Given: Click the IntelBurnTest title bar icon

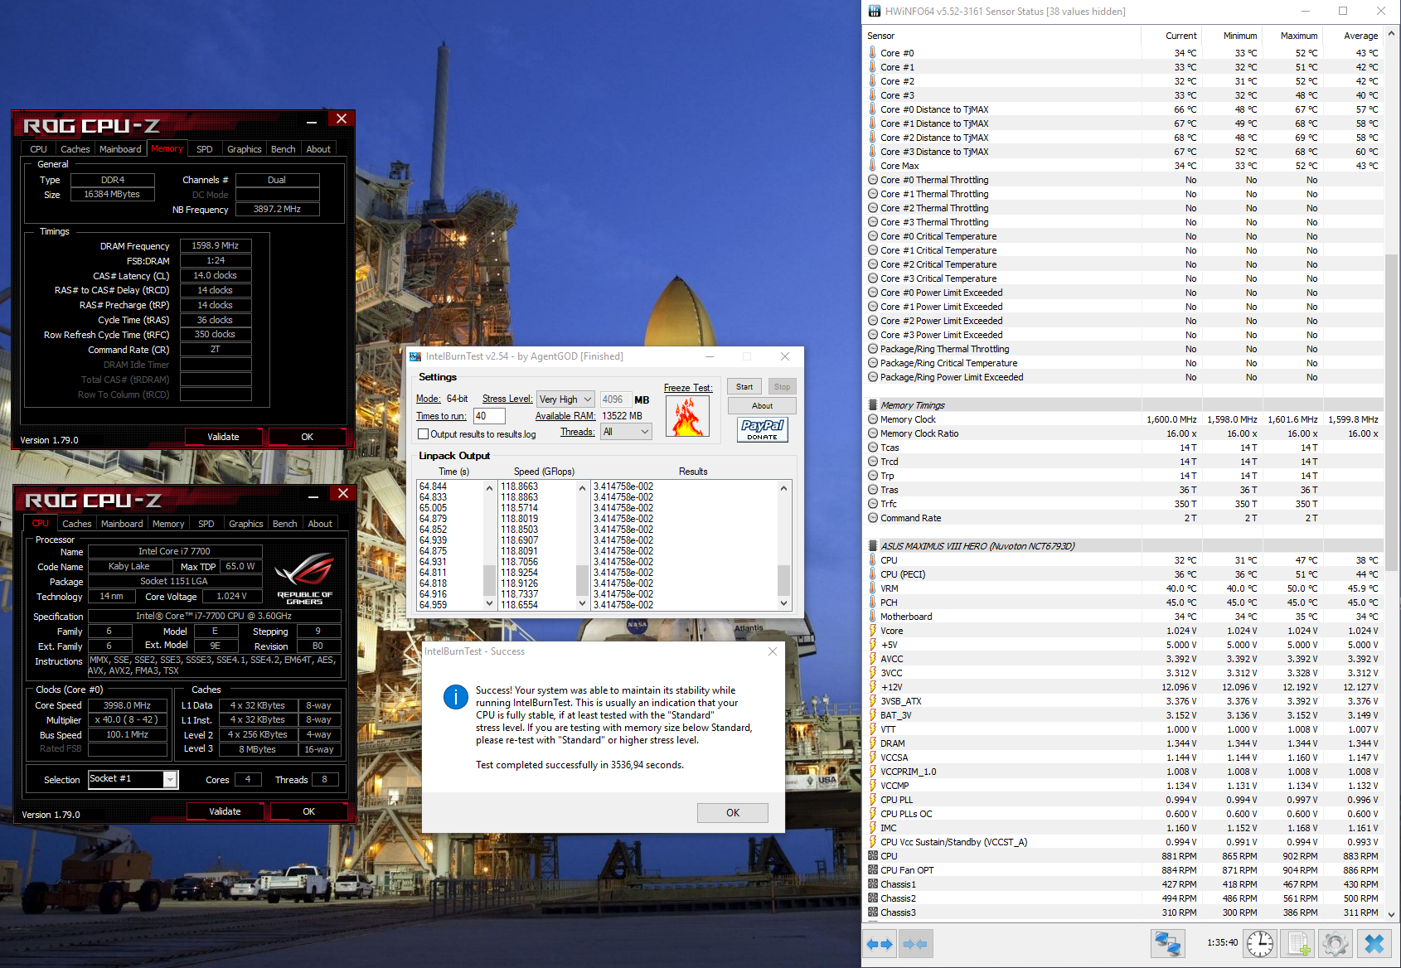Looking at the screenshot, I should tap(415, 356).
